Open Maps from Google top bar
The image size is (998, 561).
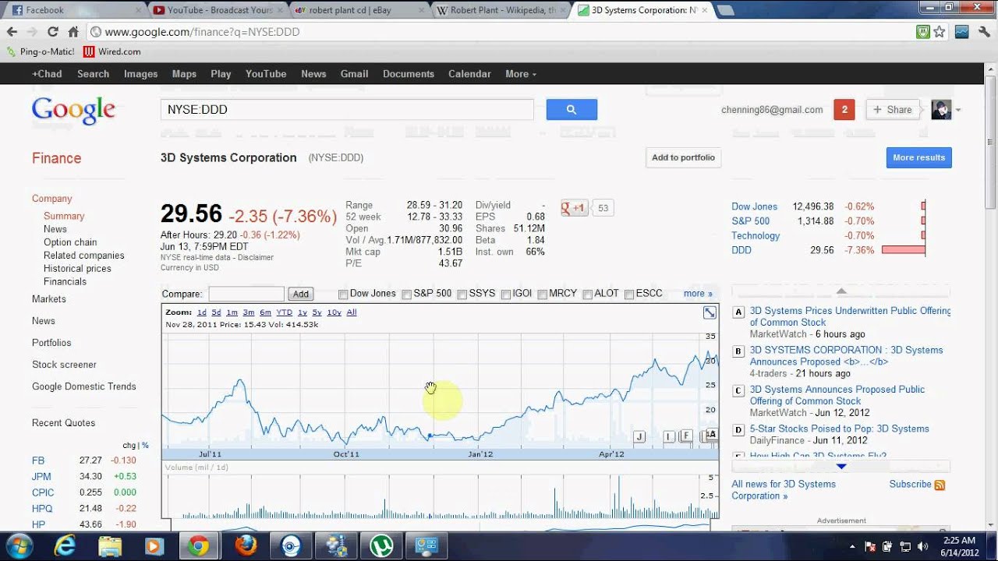pos(184,74)
